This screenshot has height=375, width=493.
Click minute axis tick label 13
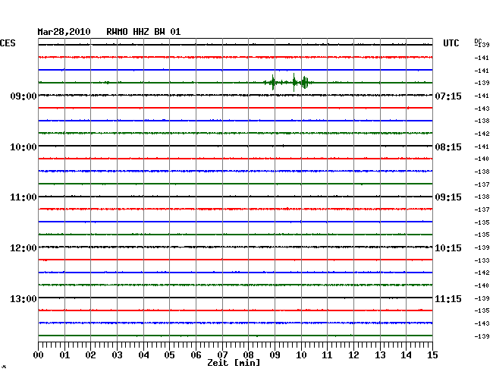click(380, 355)
